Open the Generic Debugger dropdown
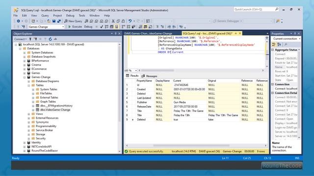 (241, 21)
